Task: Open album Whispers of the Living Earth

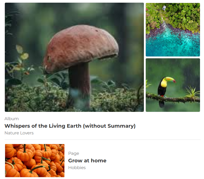Action: pyautogui.click(x=70, y=126)
